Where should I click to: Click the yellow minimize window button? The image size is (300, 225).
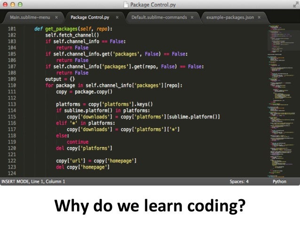tap(13, 5)
